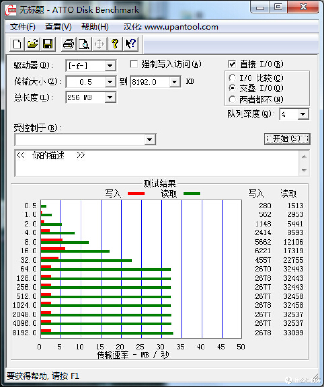The height and width of the screenshot is (387, 324).
Task: Click the yellow question mark Help icon
Action: [x=115, y=44]
